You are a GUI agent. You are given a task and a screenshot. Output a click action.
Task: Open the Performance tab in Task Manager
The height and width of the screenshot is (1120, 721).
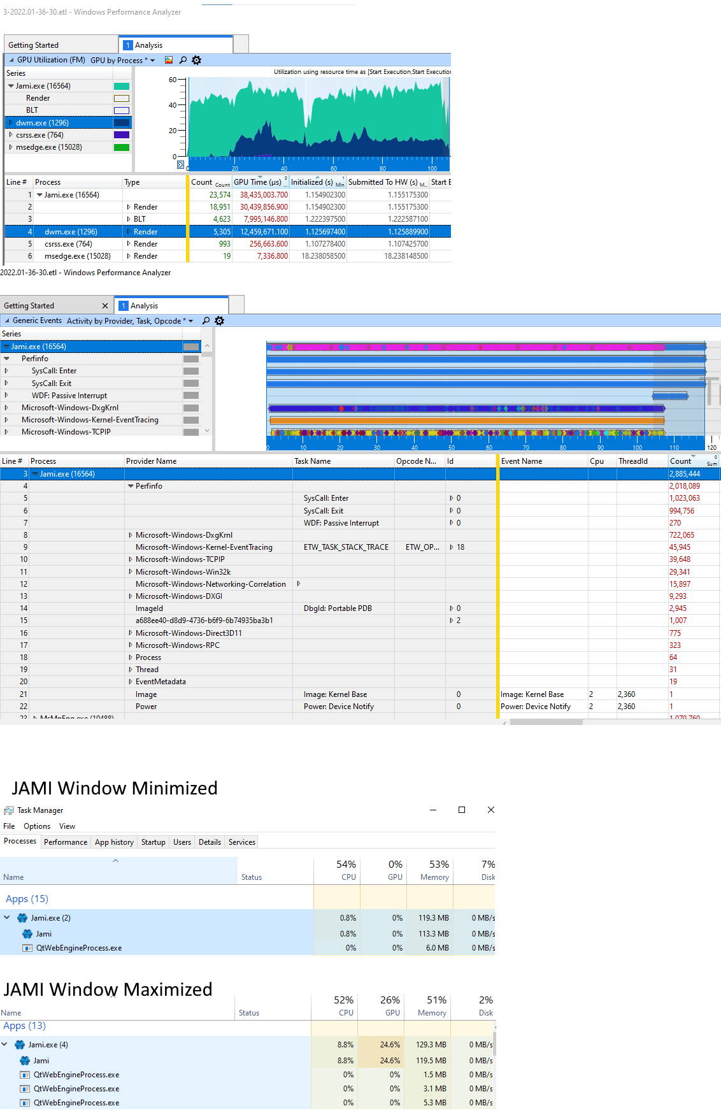coord(66,842)
